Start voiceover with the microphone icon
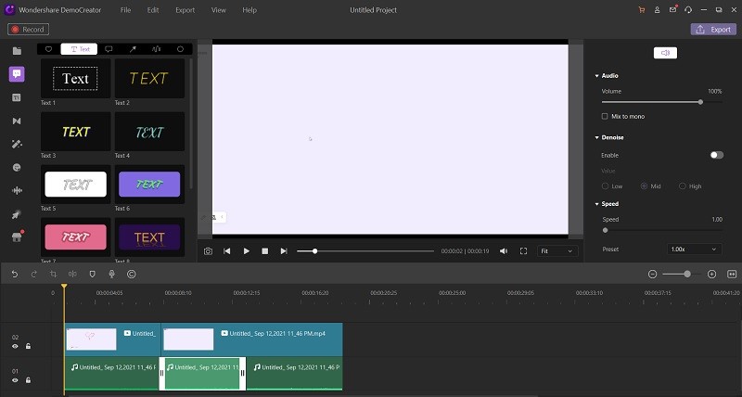This screenshot has height=397, width=742. click(x=111, y=274)
